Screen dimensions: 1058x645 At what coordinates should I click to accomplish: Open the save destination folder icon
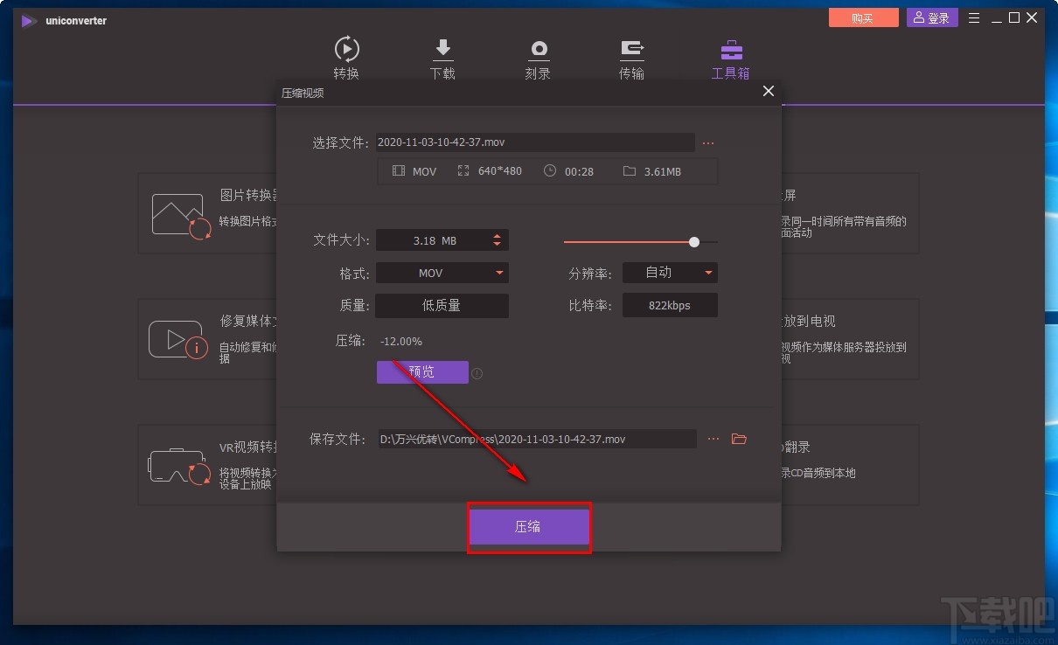click(x=739, y=439)
